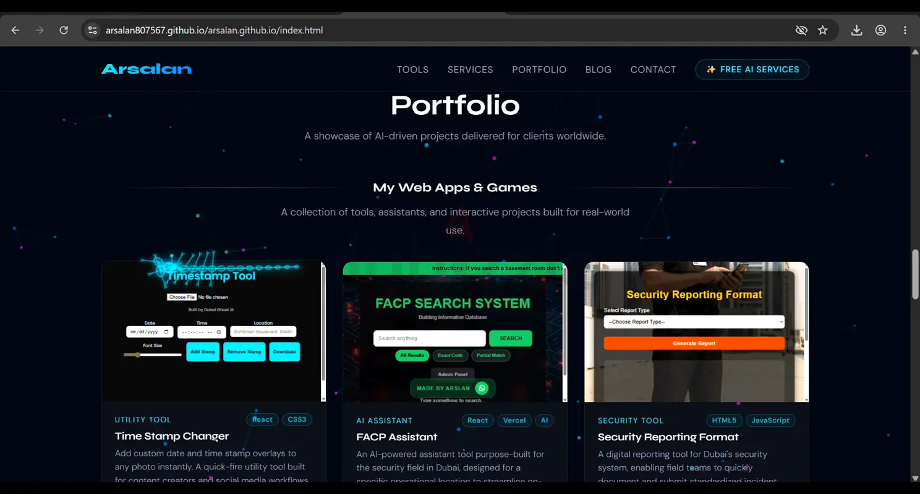Click the Admin Panel button

coord(453,374)
